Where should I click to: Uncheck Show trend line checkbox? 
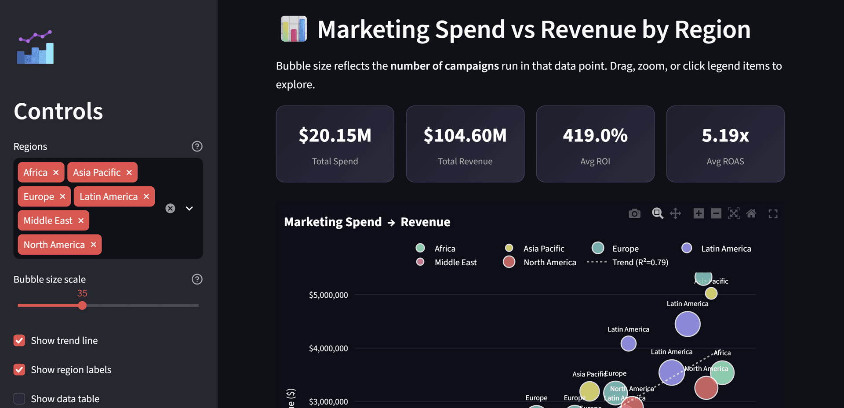pos(19,340)
